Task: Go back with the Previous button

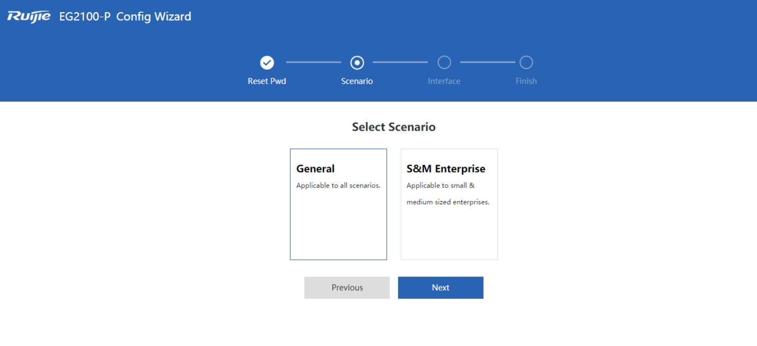Action: pyautogui.click(x=347, y=288)
